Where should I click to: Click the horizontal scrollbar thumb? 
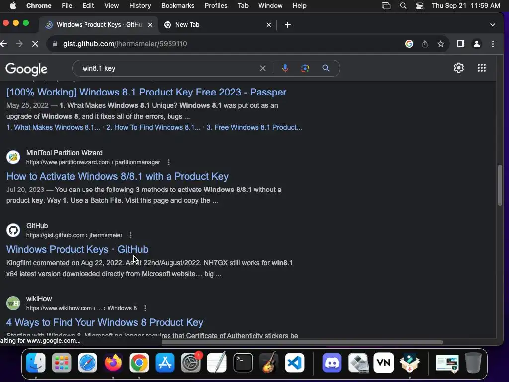(x=302, y=342)
